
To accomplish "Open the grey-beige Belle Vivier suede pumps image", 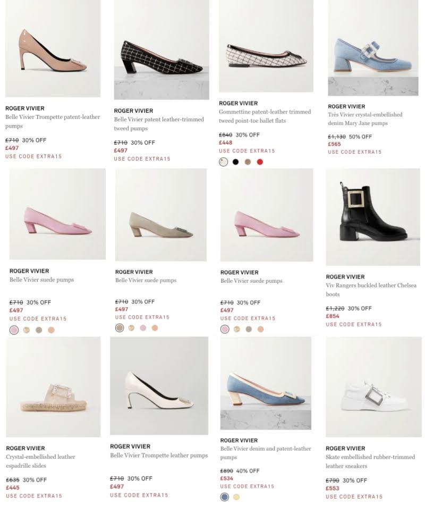I will [160, 215].
